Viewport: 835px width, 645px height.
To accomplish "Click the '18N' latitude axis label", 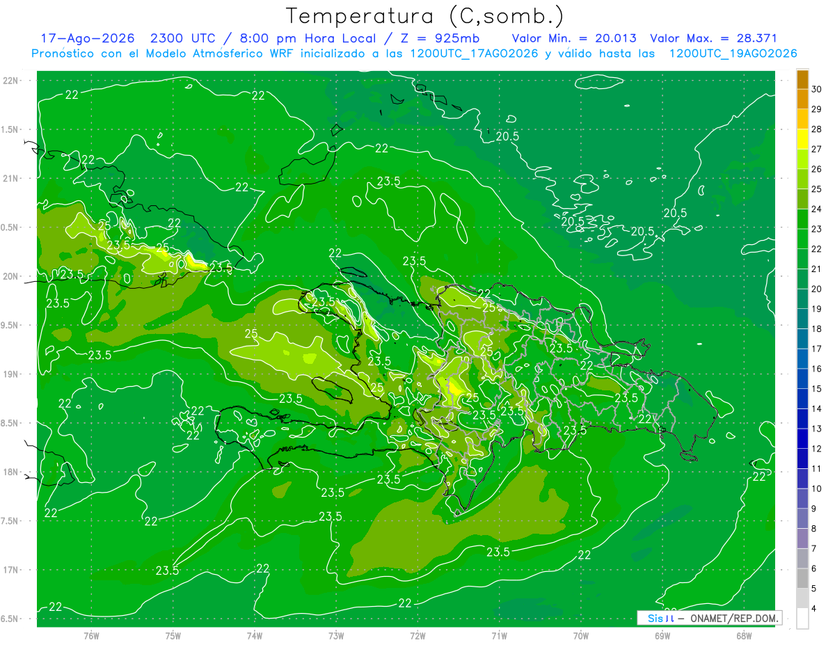I will 10,472.
